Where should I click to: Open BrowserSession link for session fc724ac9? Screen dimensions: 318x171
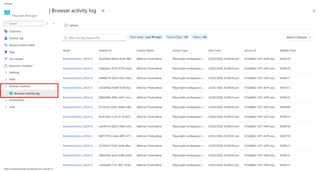point(79,146)
